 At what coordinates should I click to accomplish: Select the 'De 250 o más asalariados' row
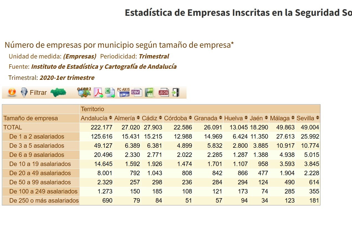point(41,200)
